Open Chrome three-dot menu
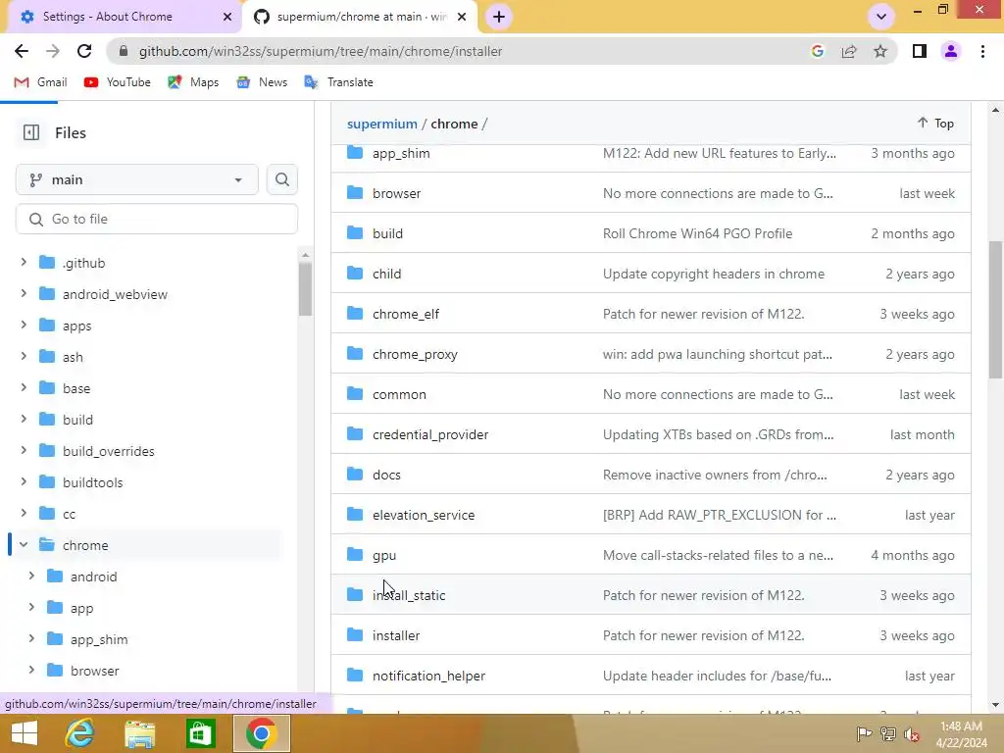Screen dimensions: 1004x753 (x=982, y=51)
